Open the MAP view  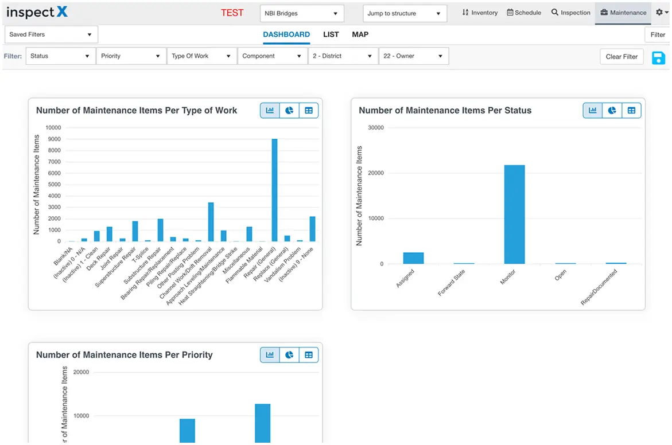coord(360,34)
